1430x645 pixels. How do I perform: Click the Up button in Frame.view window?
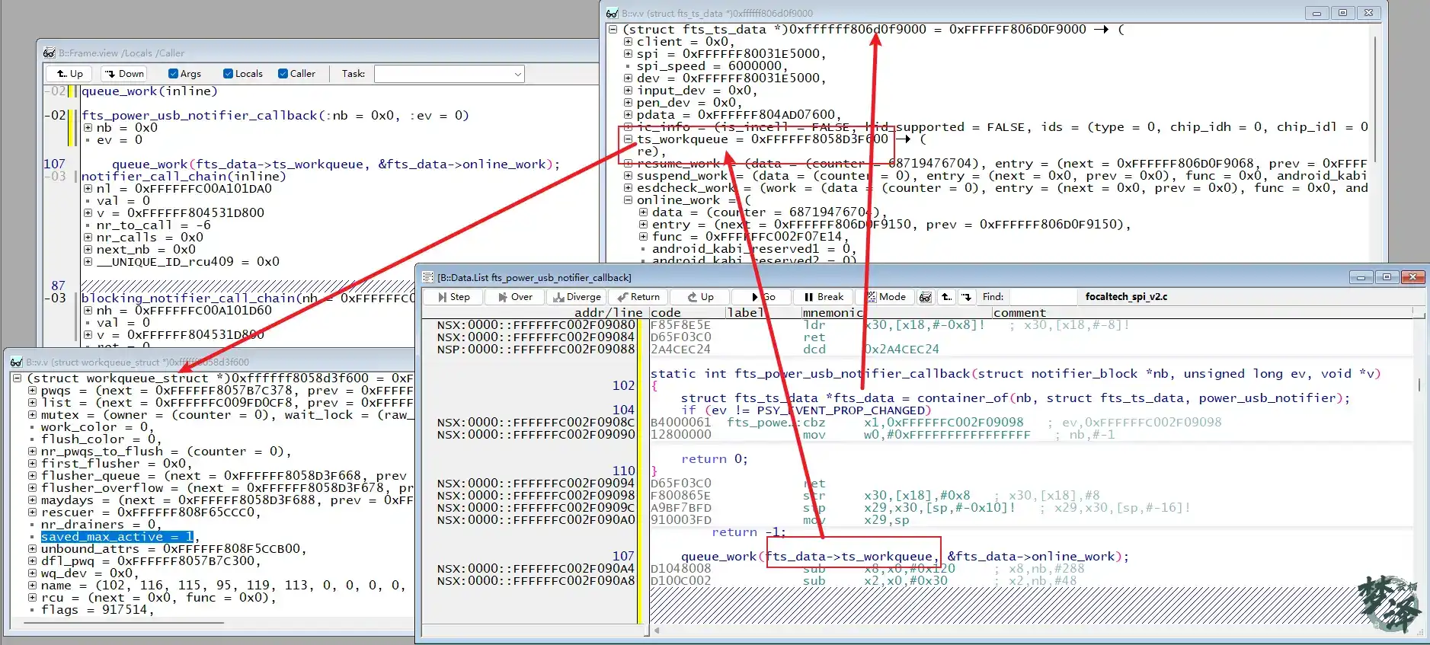[x=69, y=74]
